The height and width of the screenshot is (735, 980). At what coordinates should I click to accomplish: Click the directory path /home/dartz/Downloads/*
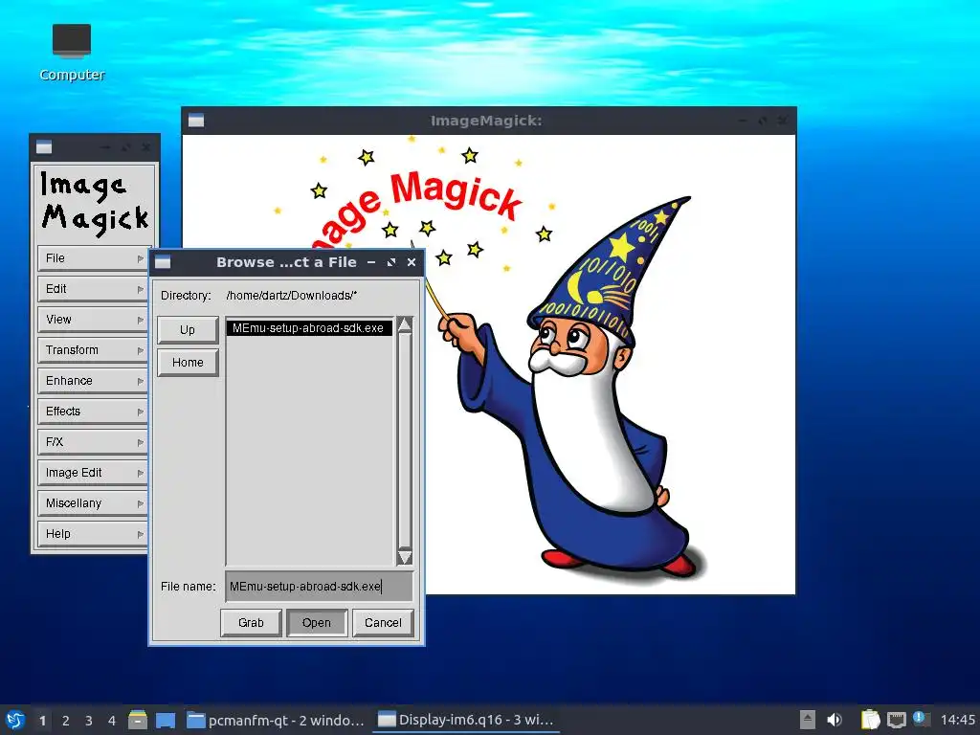291,296
